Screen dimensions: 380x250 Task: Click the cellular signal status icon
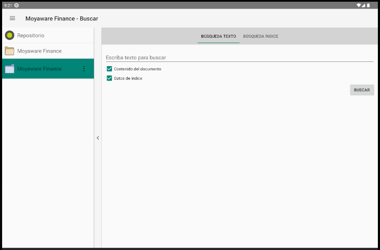pos(363,6)
